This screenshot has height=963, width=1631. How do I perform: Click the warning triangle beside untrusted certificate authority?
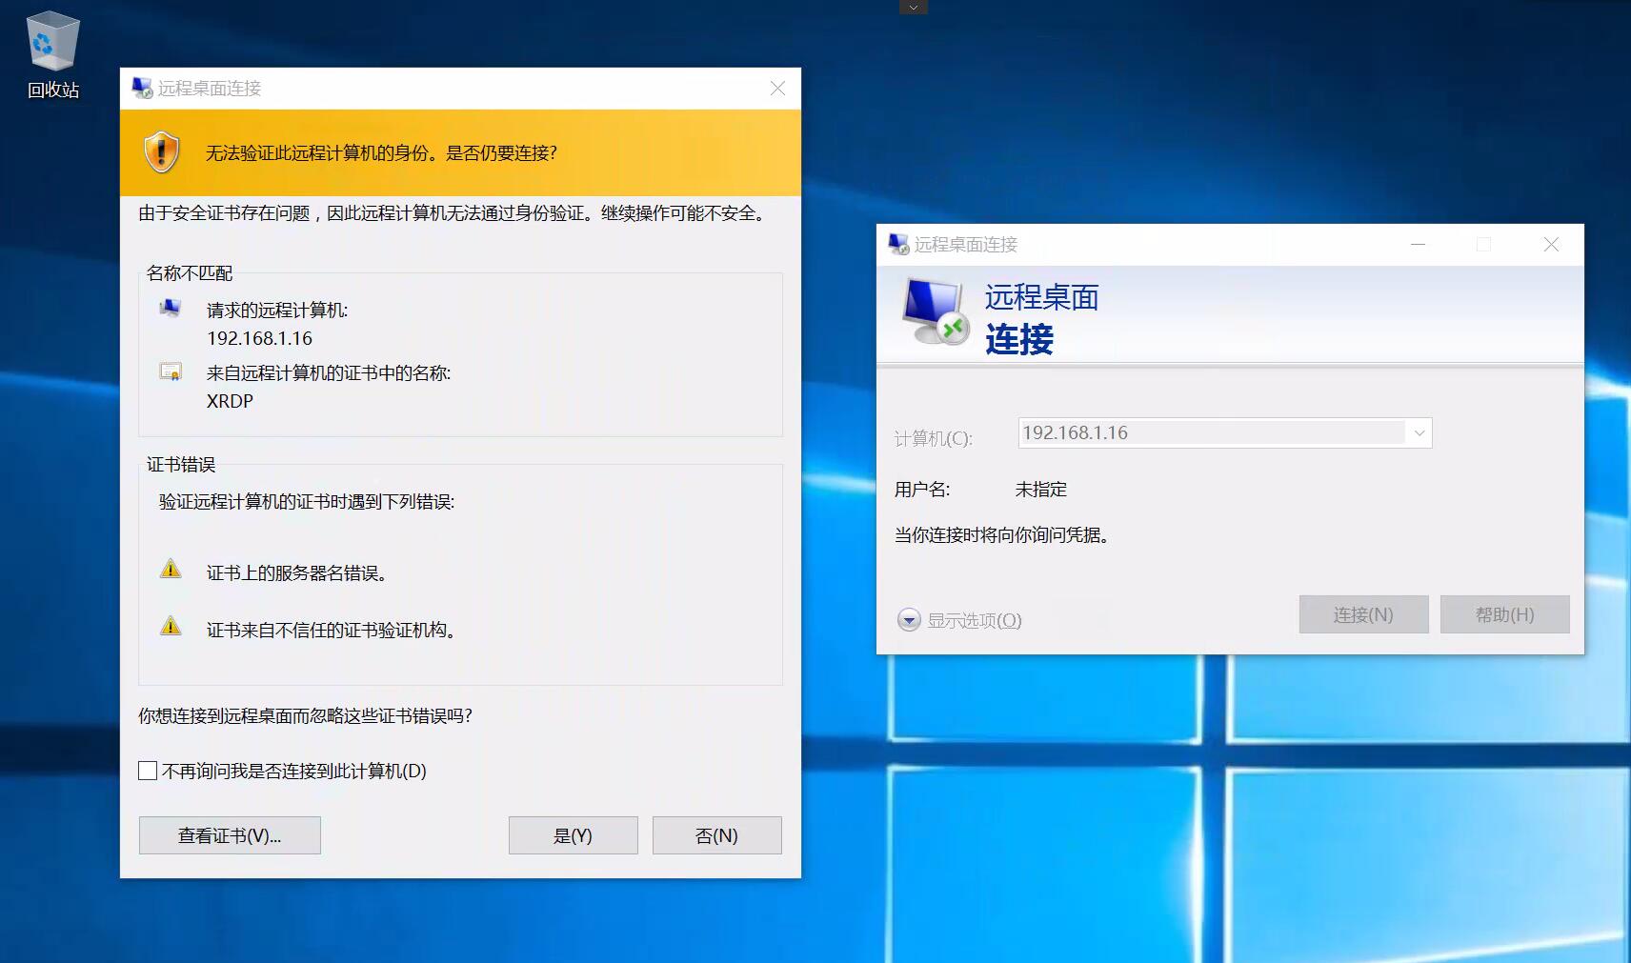coord(171,626)
